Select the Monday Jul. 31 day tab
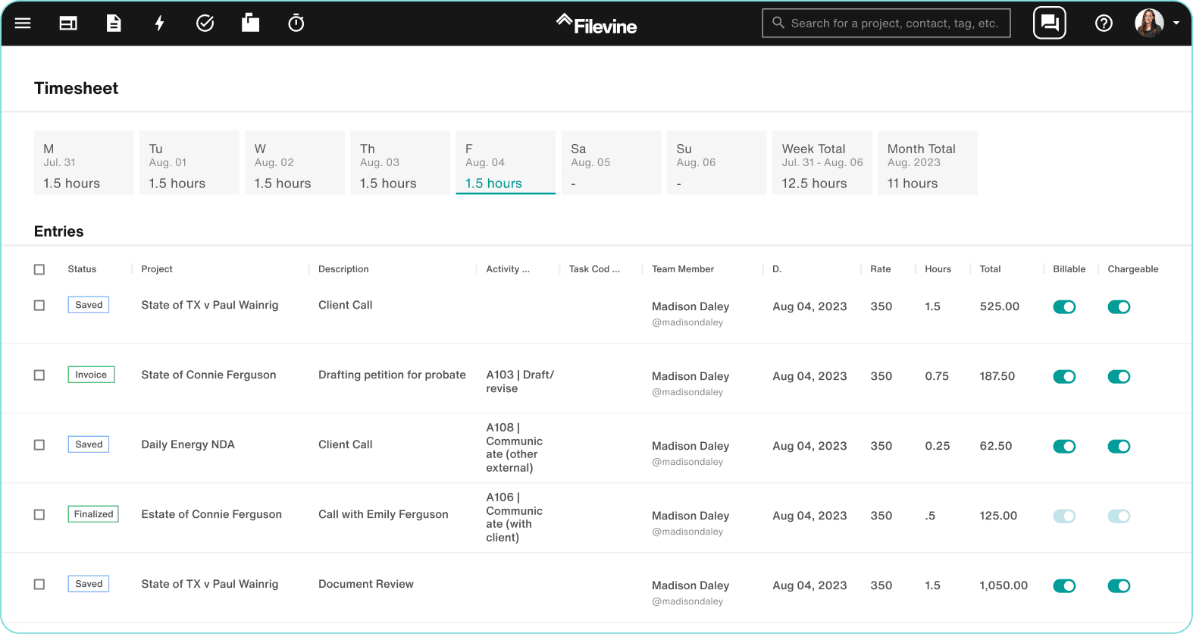The image size is (1193, 634). [84, 162]
